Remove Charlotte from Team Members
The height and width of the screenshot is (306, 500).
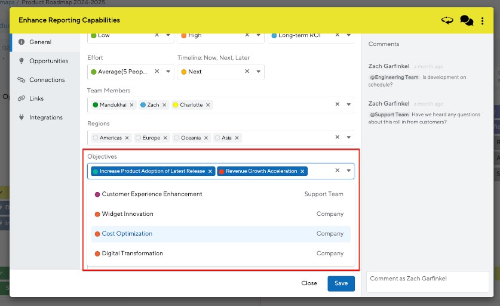[208, 105]
